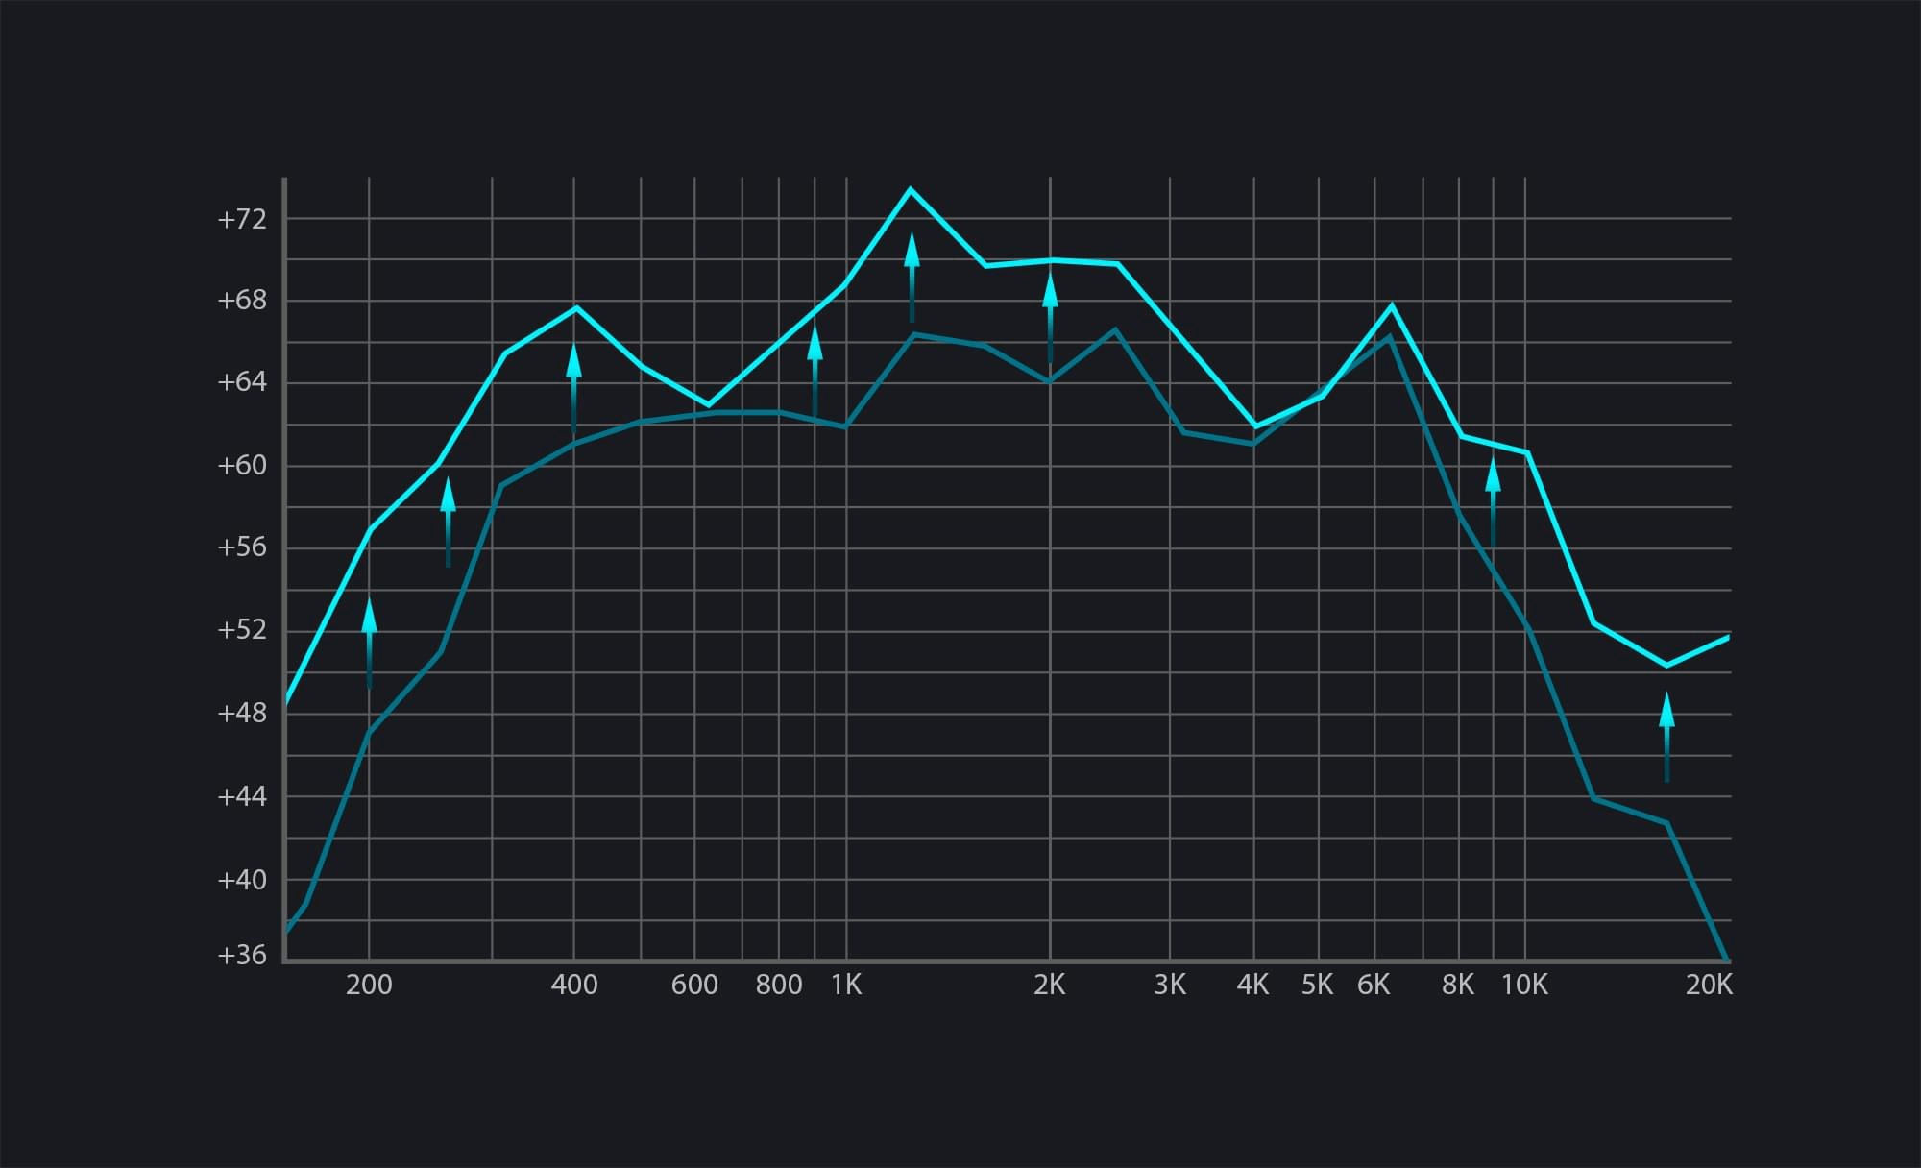
Task: Click the +60 level axis label
Action: tap(242, 466)
